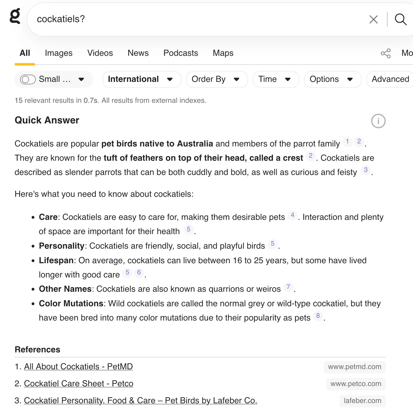Switch to the Images tab
Viewport: 413px width, 410px height.
pyautogui.click(x=59, y=53)
